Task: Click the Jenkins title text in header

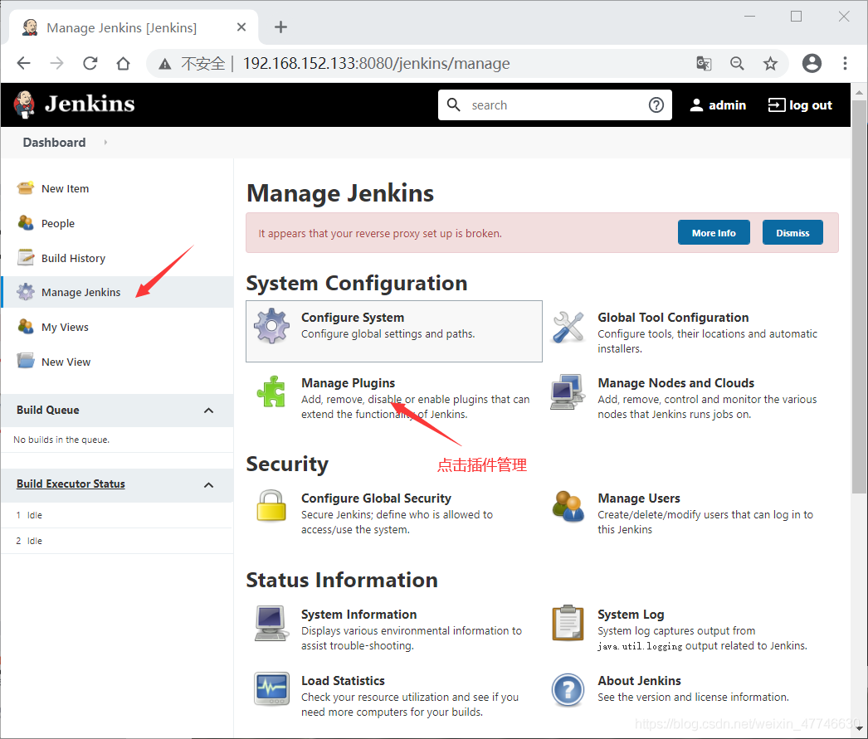Action: [90, 104]
